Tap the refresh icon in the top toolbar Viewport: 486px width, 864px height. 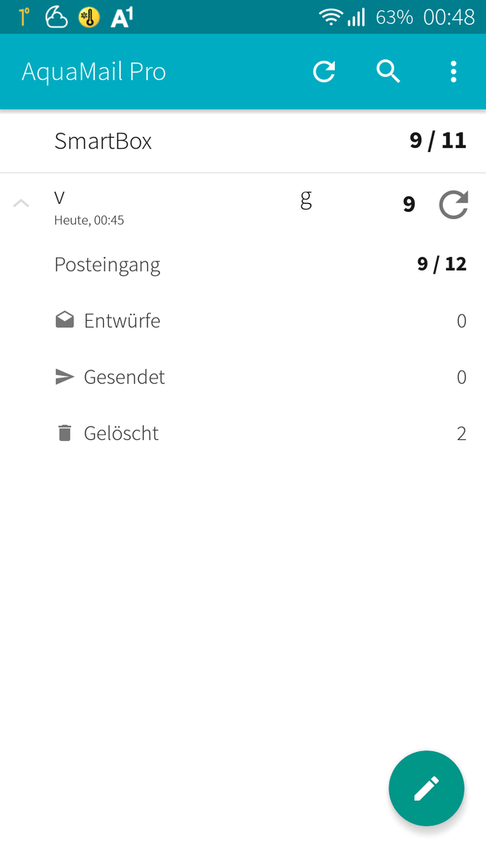tap(325, 72)
